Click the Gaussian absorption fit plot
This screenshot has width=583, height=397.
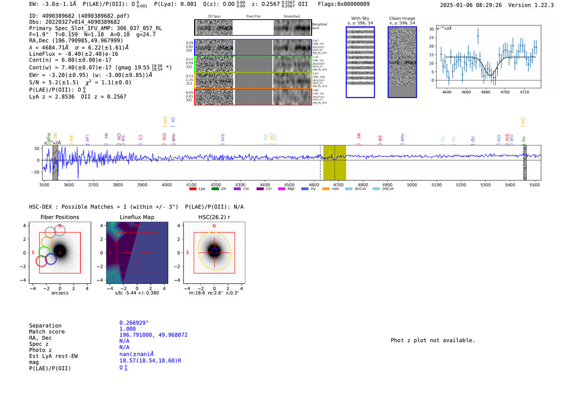[488, 57]
